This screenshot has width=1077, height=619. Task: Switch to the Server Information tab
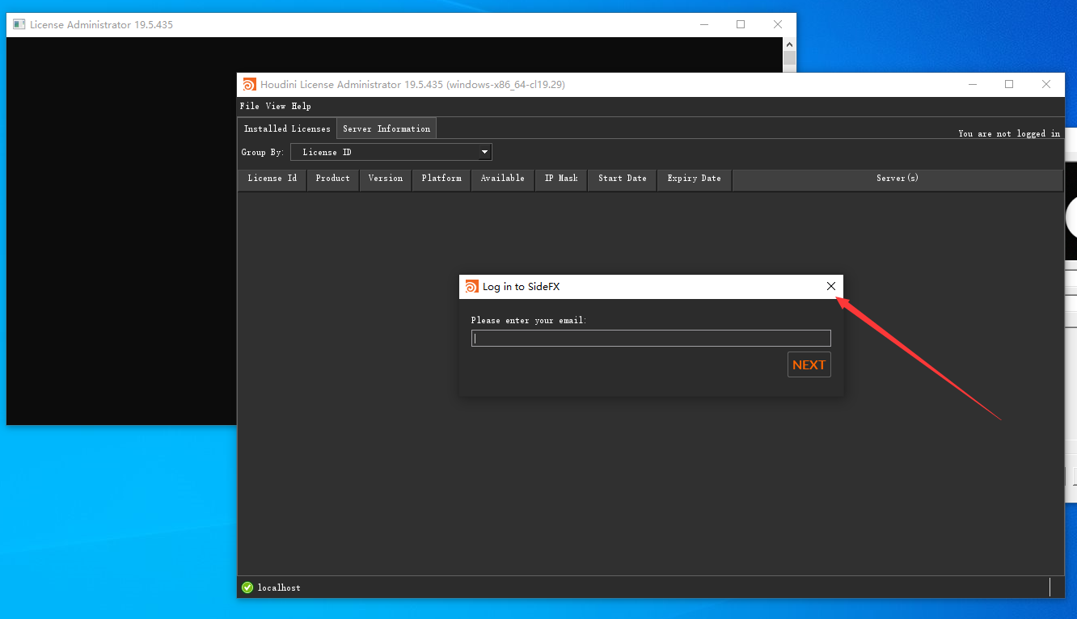tap(386, 128)
